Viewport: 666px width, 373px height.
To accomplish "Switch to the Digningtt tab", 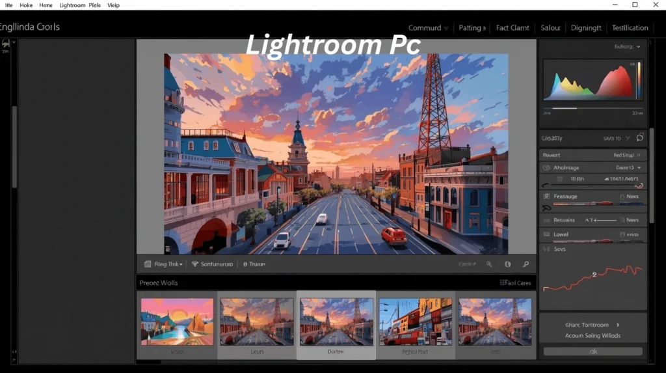I will tap(586, 27).
